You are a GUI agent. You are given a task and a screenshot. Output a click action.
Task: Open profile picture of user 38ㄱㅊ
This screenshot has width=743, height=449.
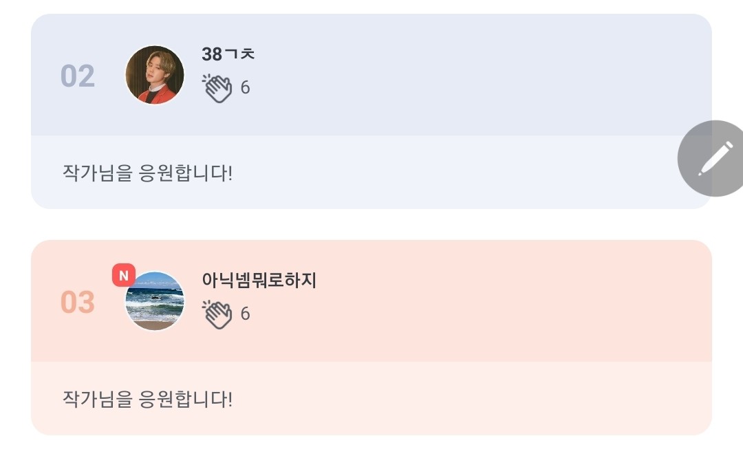point(155,75)
